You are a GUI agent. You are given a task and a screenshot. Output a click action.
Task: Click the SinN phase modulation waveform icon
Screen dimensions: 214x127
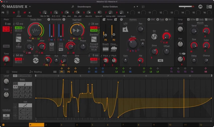tap(36, 60)
